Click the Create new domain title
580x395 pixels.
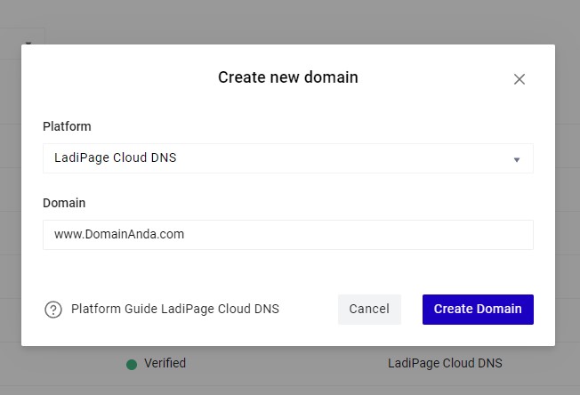(287, 77)
